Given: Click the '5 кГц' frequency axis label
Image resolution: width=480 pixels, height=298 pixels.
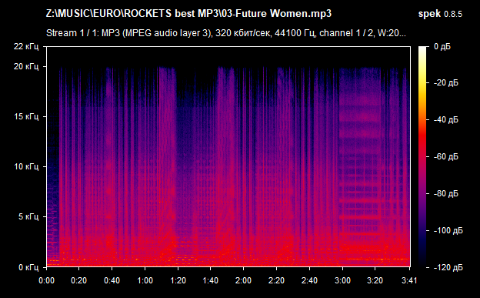Looking at the screenshot, I should pyautogui.click(x=28, y=216).
